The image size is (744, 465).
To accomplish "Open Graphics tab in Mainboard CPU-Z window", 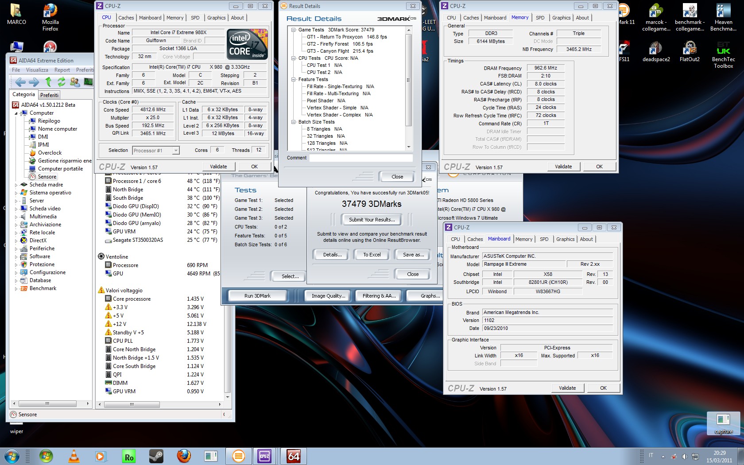I will 565,239.
